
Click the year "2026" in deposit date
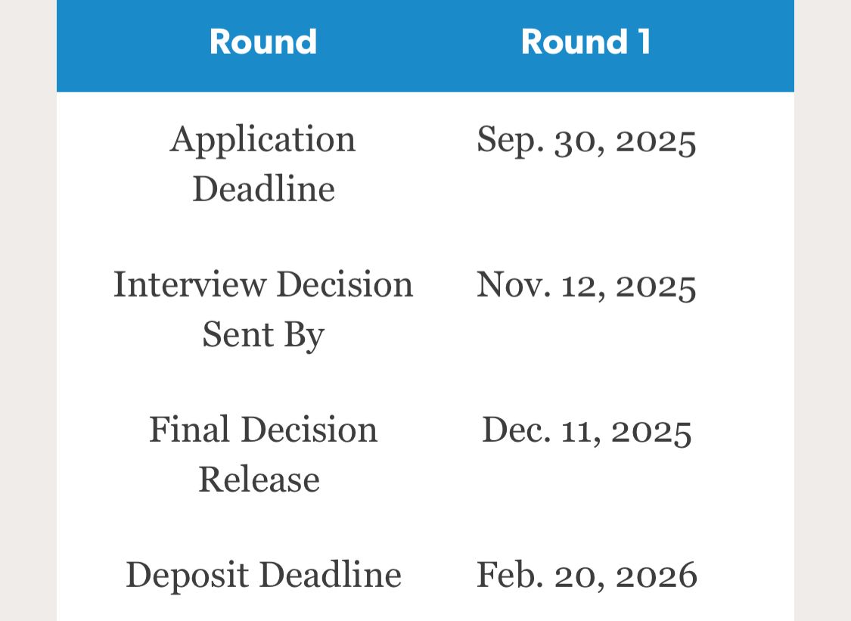[656, 575]
